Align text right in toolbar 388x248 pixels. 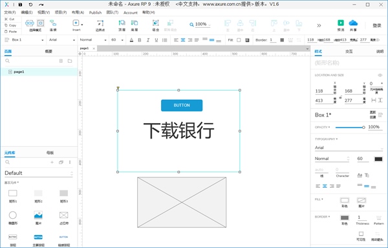pyautogui.click(x=189, y=40)
